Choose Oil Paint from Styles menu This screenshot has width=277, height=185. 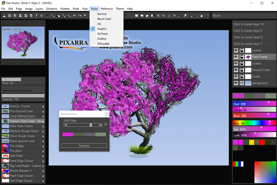102,34
